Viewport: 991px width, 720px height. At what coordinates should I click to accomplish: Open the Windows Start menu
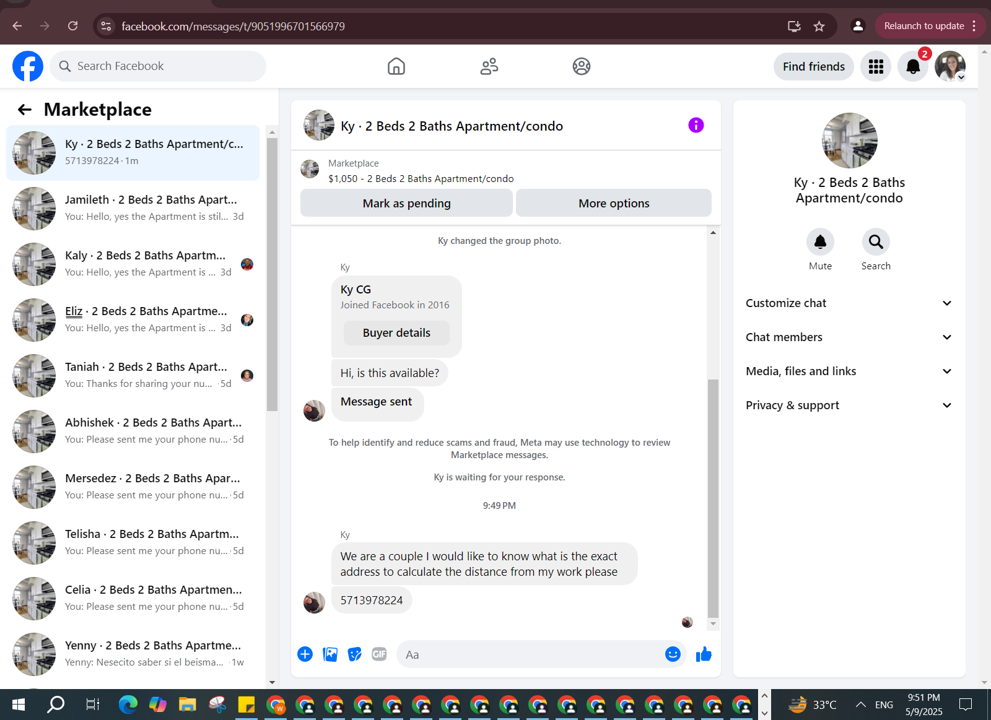point(19,705)
